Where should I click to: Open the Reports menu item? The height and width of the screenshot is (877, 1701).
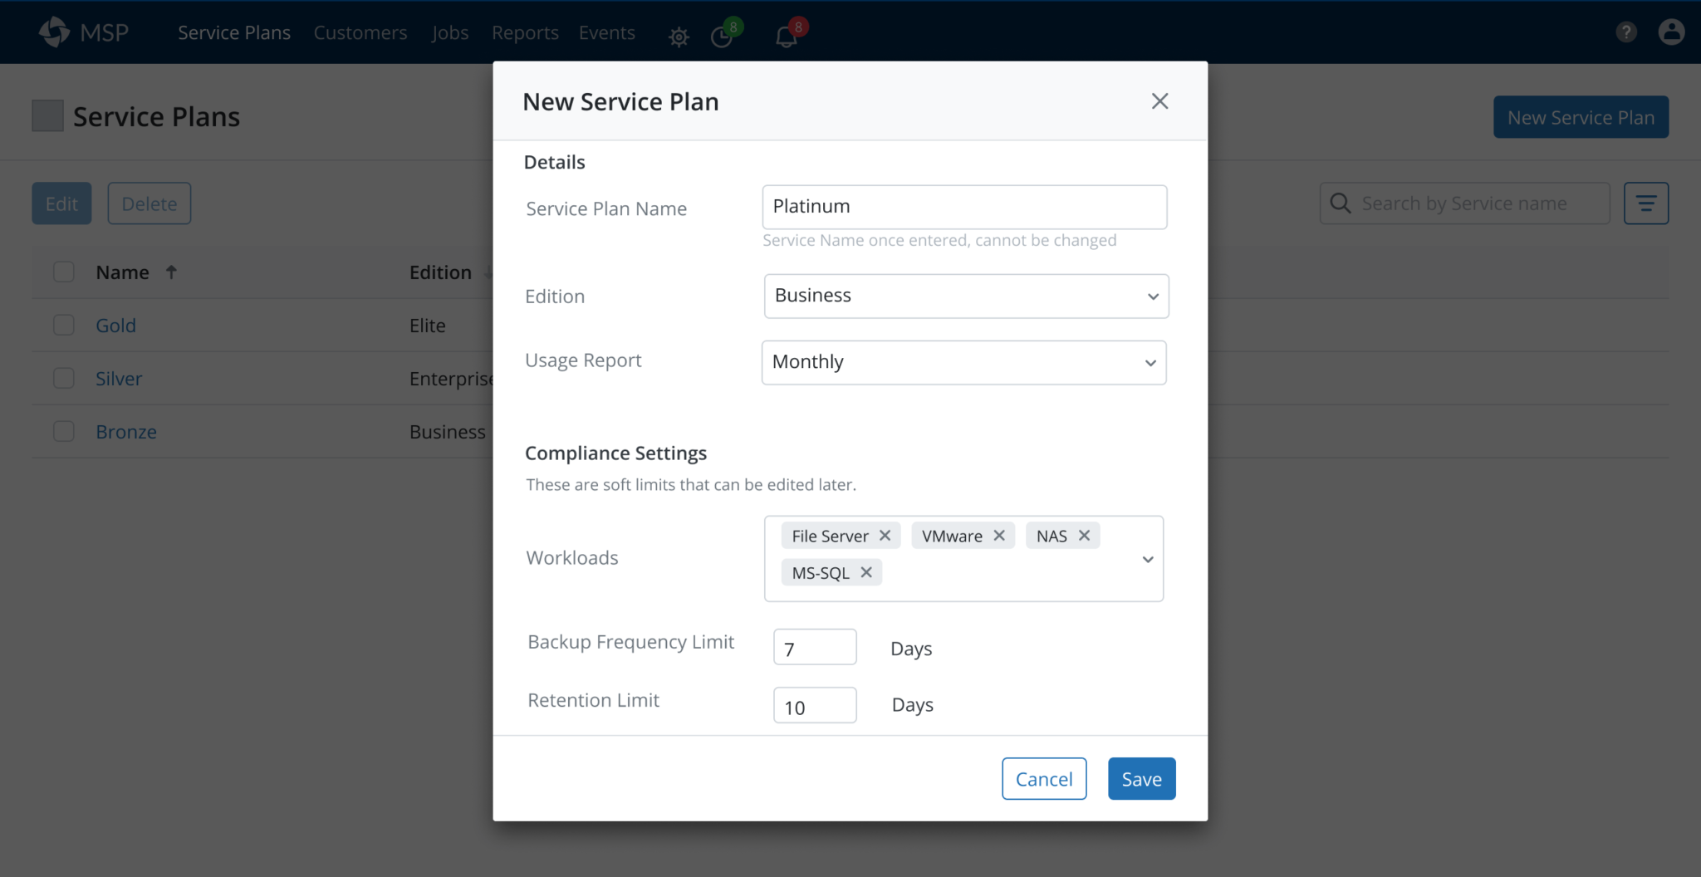pos(525,32)
